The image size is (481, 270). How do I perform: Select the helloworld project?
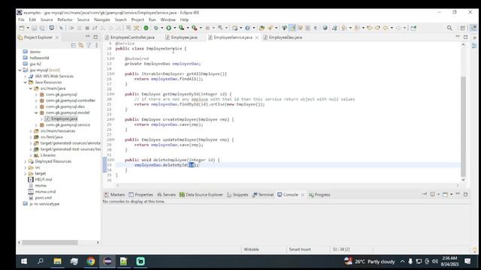pyautogui.click(x=39, y=58)
